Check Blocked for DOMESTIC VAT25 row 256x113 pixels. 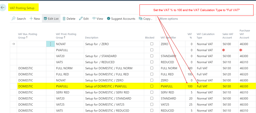152,105
